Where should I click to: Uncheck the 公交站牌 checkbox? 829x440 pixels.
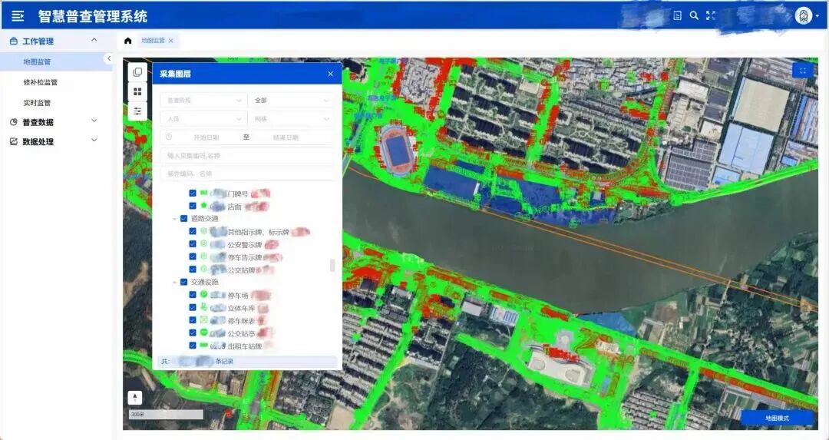[193, 270]
